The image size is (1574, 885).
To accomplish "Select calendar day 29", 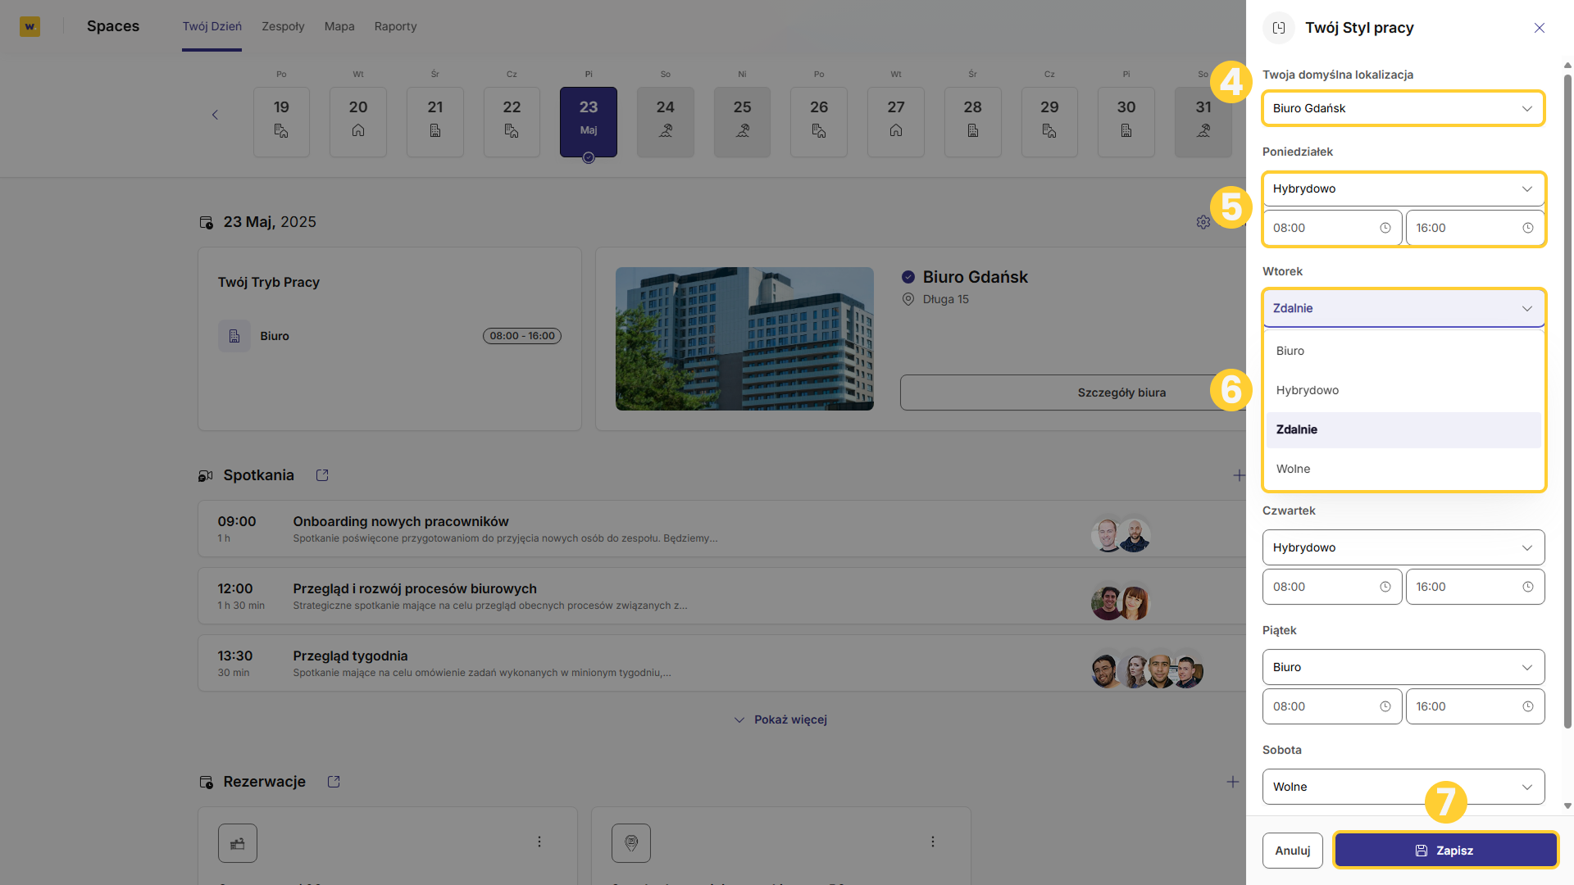I will (1049, 121).
